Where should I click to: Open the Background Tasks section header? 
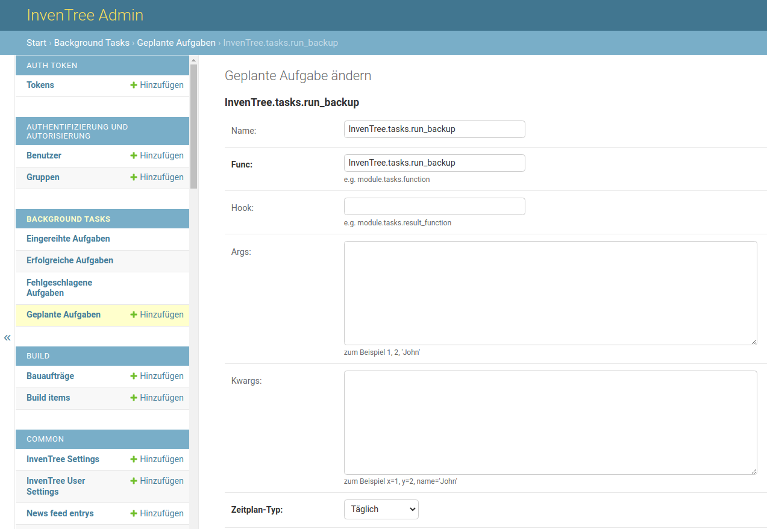(68, 219)
